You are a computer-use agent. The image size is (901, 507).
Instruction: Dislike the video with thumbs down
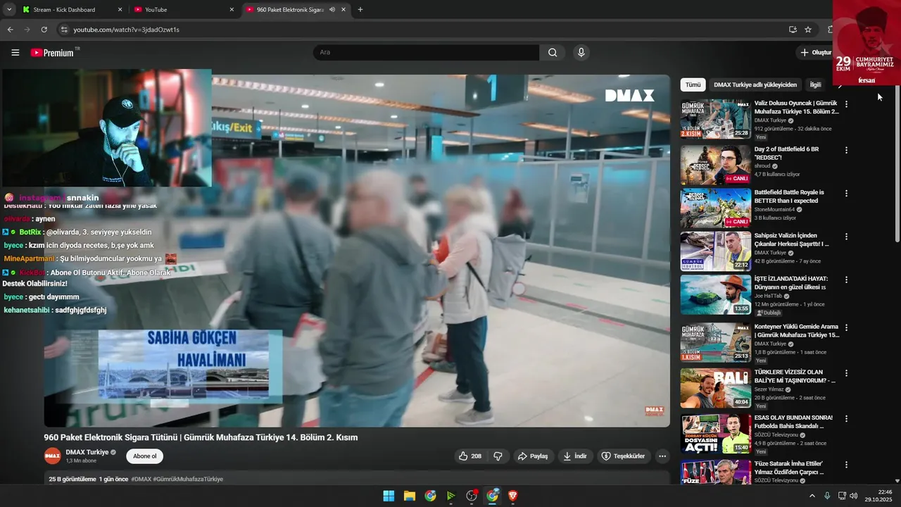pyautogui.click(x=498, y=456)
